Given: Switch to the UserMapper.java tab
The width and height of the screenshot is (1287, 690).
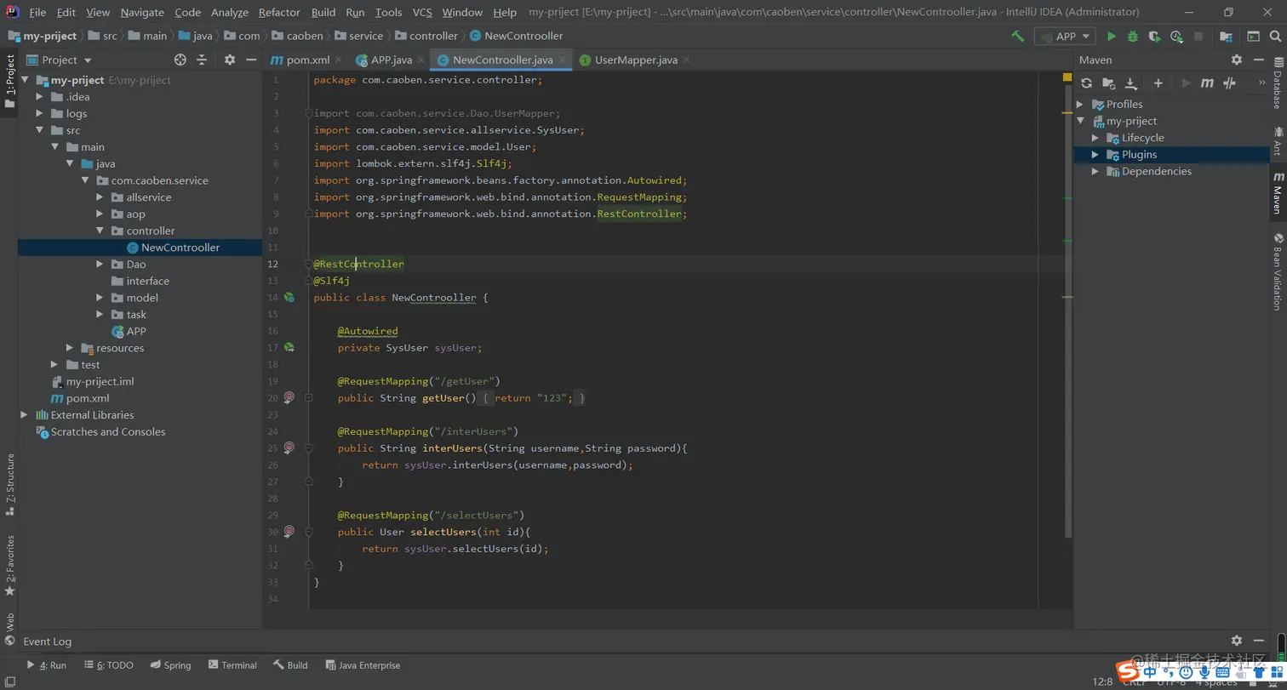Looking at the screenshot, I should [635, 60].
